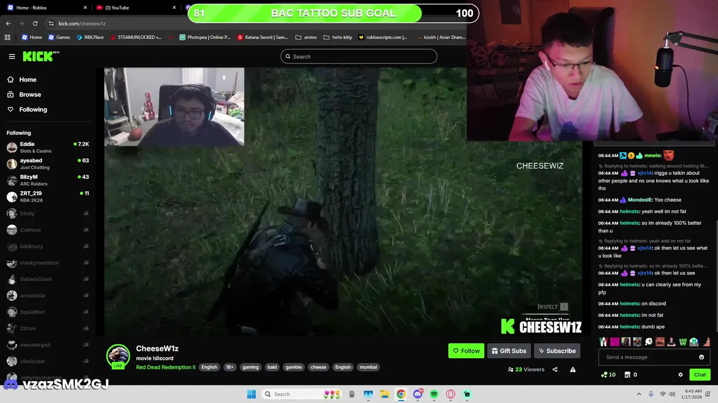Share the stream via share icon
Viewport: 718px width, 403px height.
tap(555, 369)
